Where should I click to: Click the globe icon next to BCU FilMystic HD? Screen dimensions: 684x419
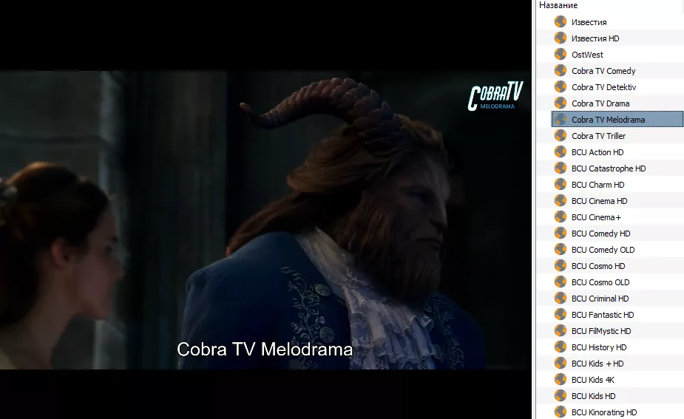[x=560, y=331]
